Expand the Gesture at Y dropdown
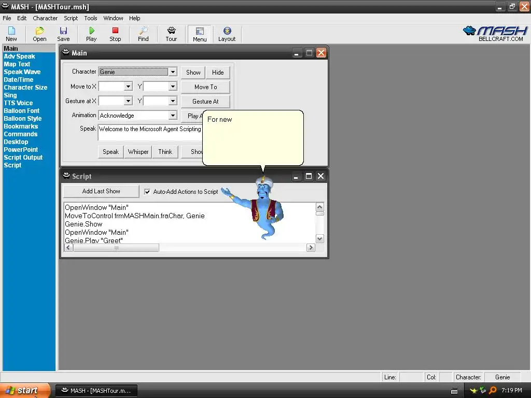This screenshot has width=531, height=398. pos(173,101)
